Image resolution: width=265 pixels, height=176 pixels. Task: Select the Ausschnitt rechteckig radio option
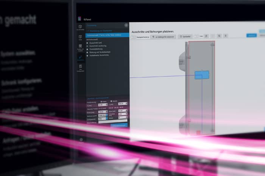(x=87, y=46)
